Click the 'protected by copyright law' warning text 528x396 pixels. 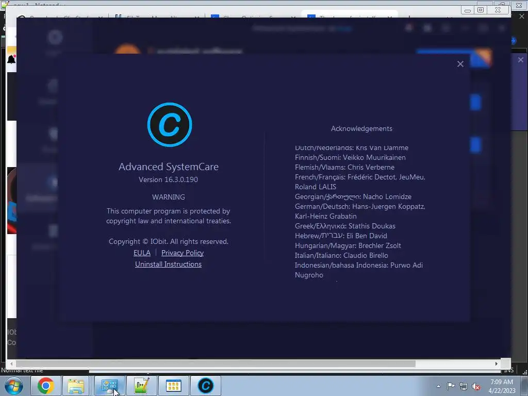(x=169, y=216)
